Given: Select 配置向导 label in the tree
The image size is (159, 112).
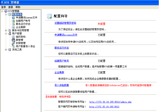Looking at the screenshot, I should pyautogui.click(x=17, y=14).
